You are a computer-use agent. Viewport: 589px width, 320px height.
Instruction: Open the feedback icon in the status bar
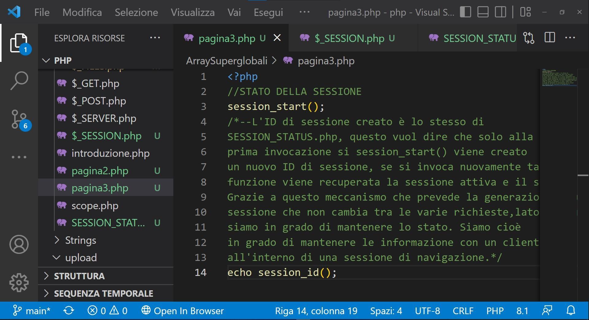pyautogui.click(x=547, y=311)
